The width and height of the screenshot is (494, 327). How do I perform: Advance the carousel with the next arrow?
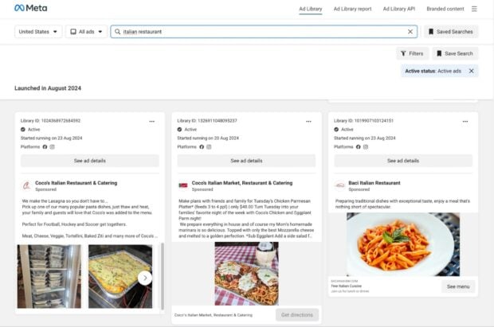pyautogui.click(x=145, y=278)
